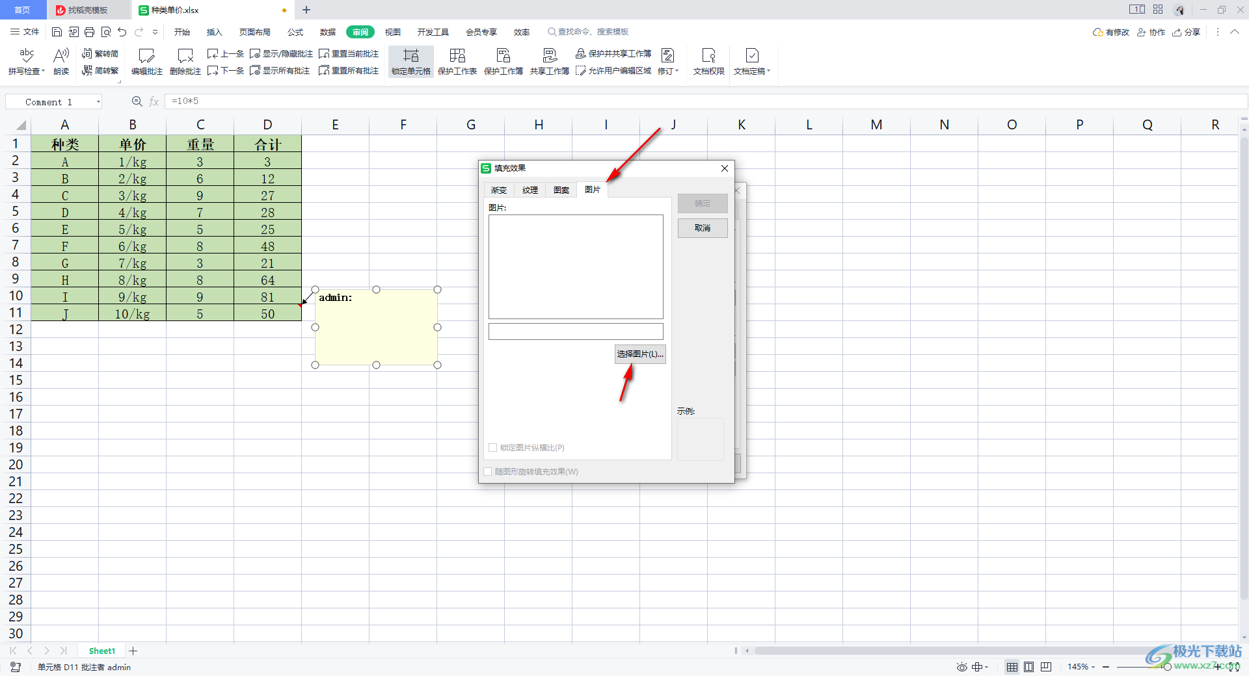This screenshot has height=676, width=1249.
Task: Select the 渐变 (Gradient) tab in fill dialog
Action: click(x=499, y=190)
